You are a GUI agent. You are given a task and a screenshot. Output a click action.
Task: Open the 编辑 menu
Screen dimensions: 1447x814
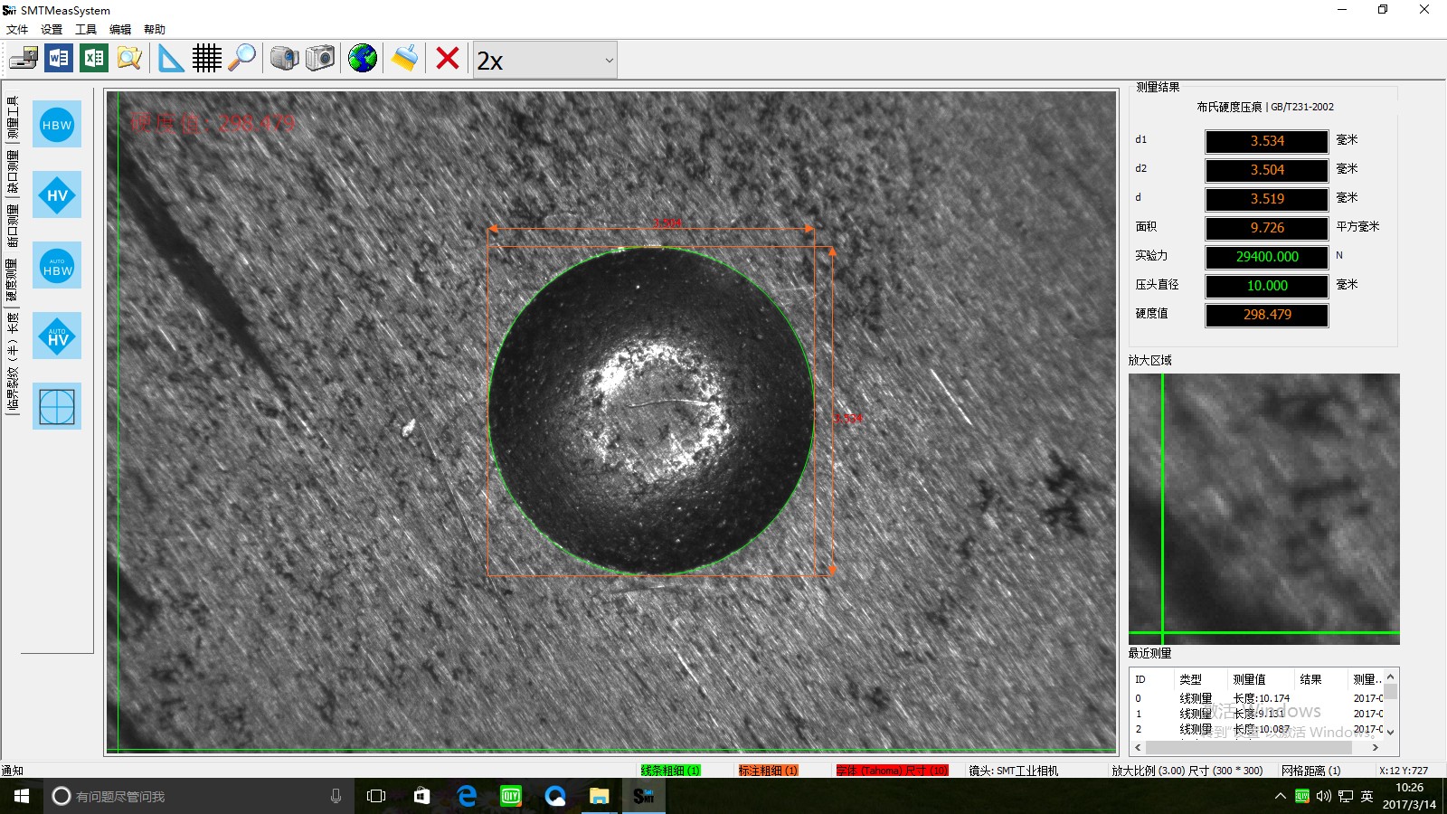(120, 29)
